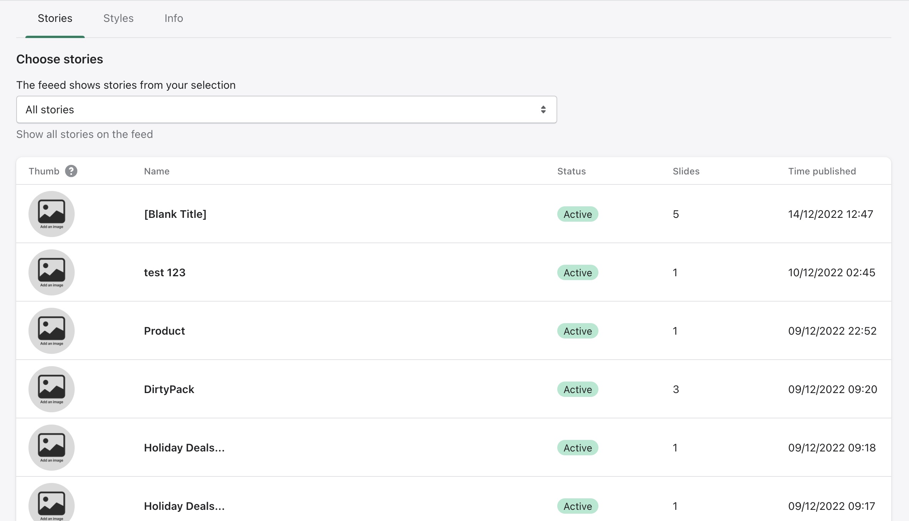Click the dropdown up-down arrow indicator
Screen dimensions: 909x521
(543, 110)
